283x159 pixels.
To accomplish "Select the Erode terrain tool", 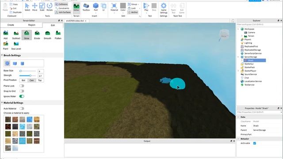I will [37, 35].
